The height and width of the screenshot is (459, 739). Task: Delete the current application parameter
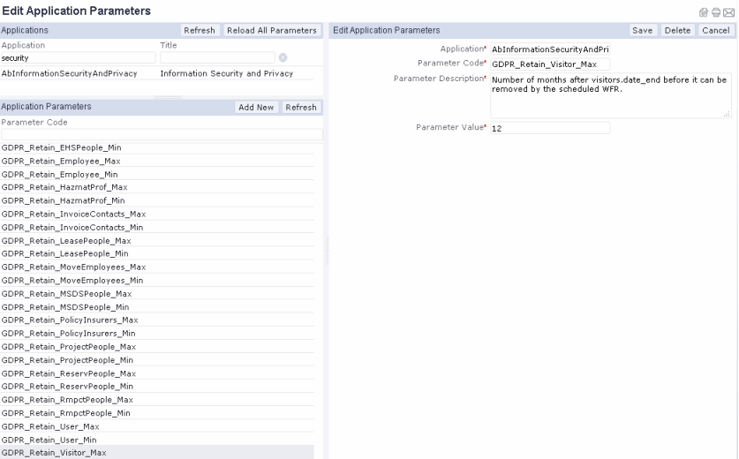tap(676, 30)
